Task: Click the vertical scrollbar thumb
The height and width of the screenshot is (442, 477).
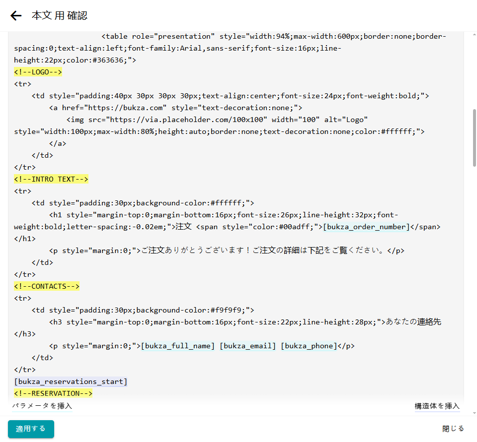Action: click(474, 138)
